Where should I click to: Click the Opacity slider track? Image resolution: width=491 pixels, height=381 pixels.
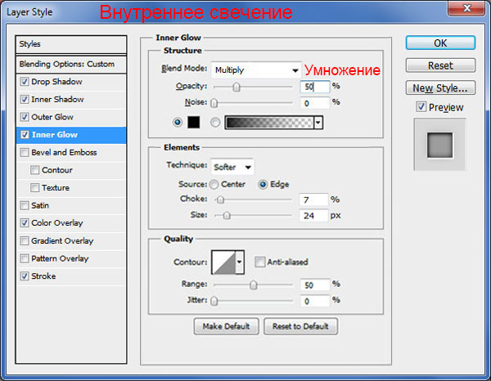pos(252,86)
